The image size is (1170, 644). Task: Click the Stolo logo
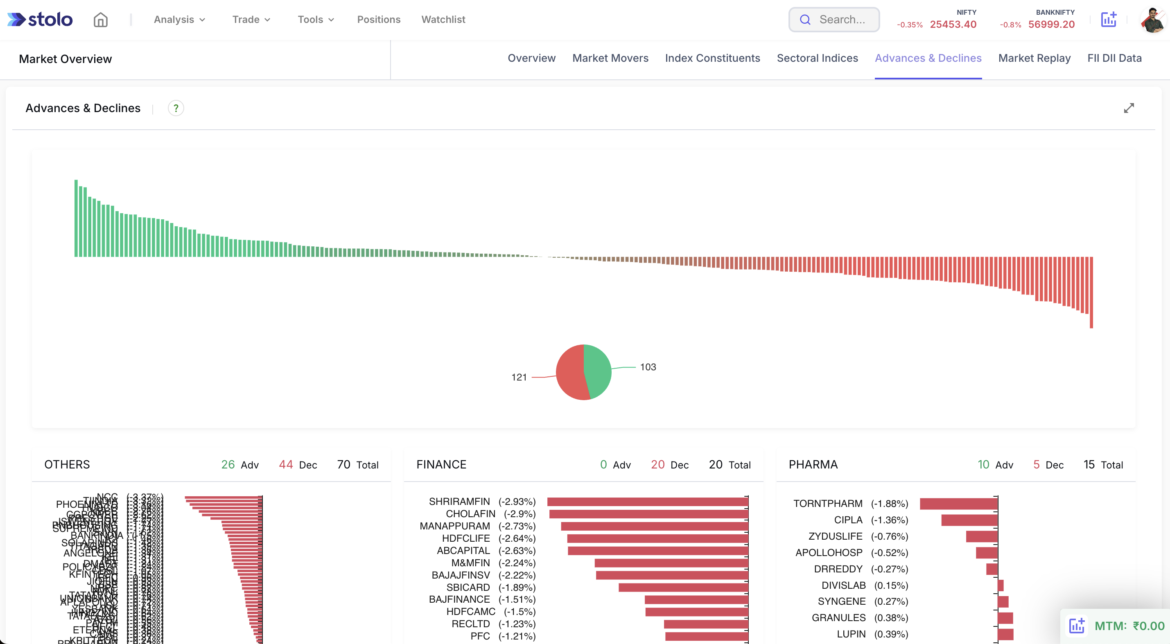click(40, 20)
